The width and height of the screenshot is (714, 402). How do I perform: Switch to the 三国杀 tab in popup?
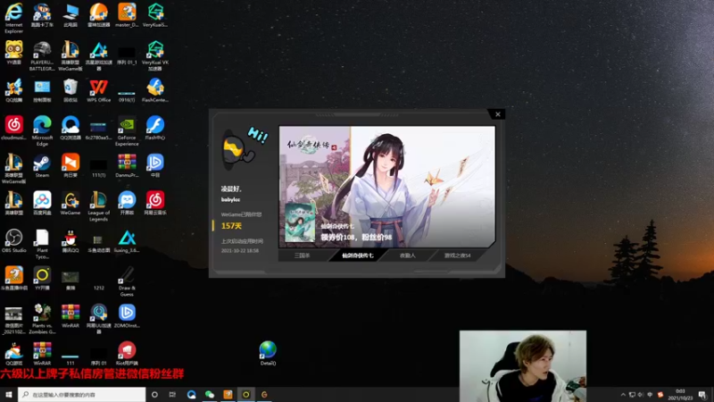pos(303,255)
